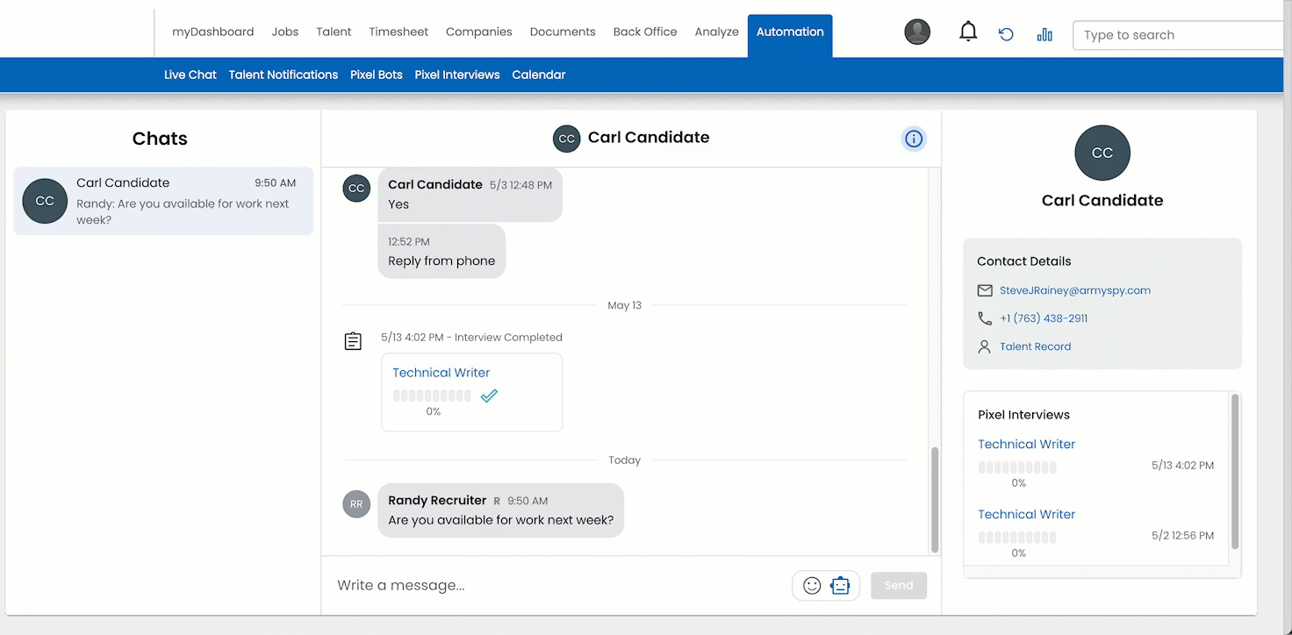Click the interview clipboard icon in chat
Screen dimensions: 1292x635
[353, 341]
